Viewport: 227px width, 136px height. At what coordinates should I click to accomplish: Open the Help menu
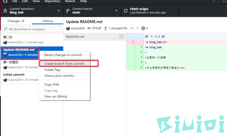84,1
